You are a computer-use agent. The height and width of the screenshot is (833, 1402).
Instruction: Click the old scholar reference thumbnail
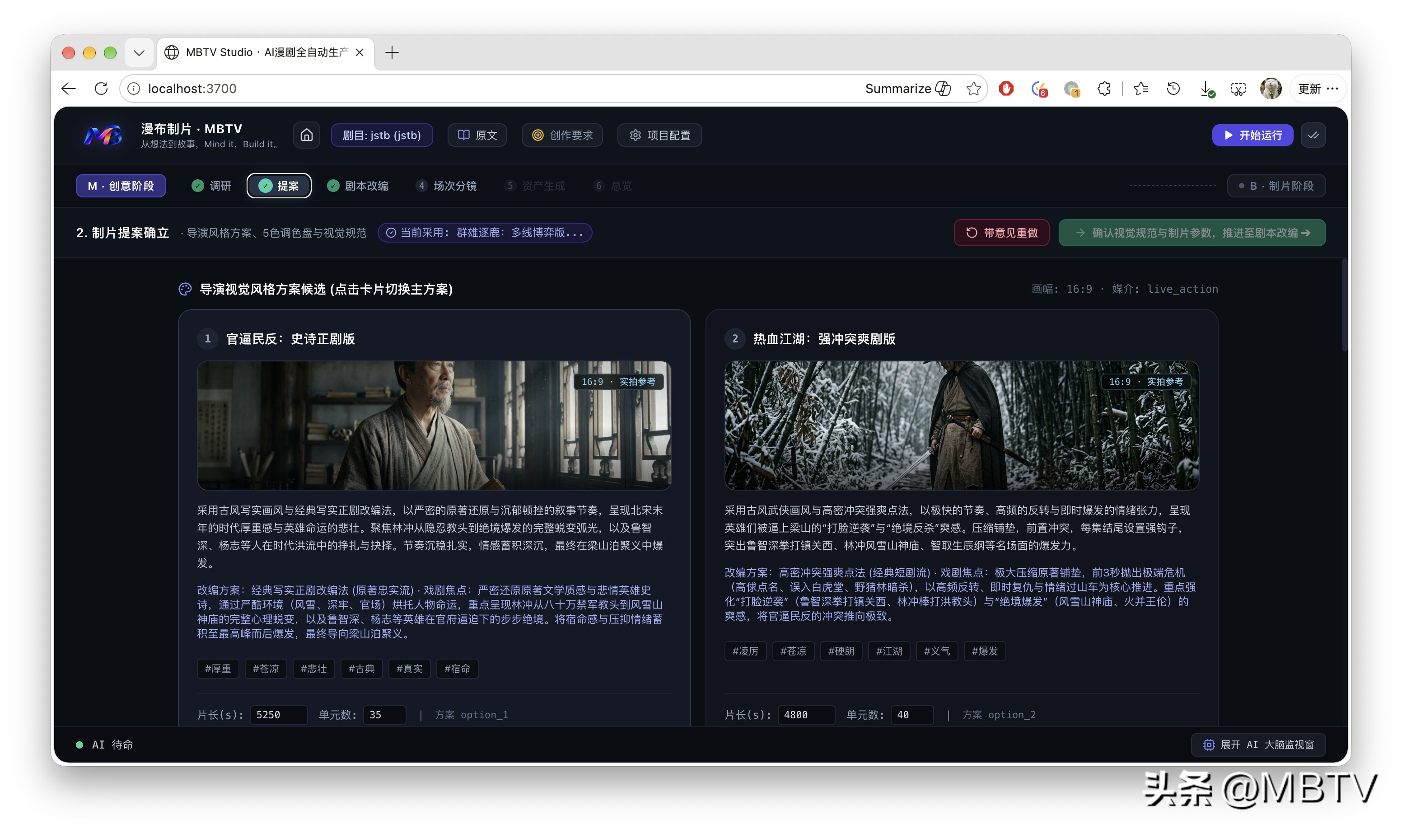coord(435,426)
